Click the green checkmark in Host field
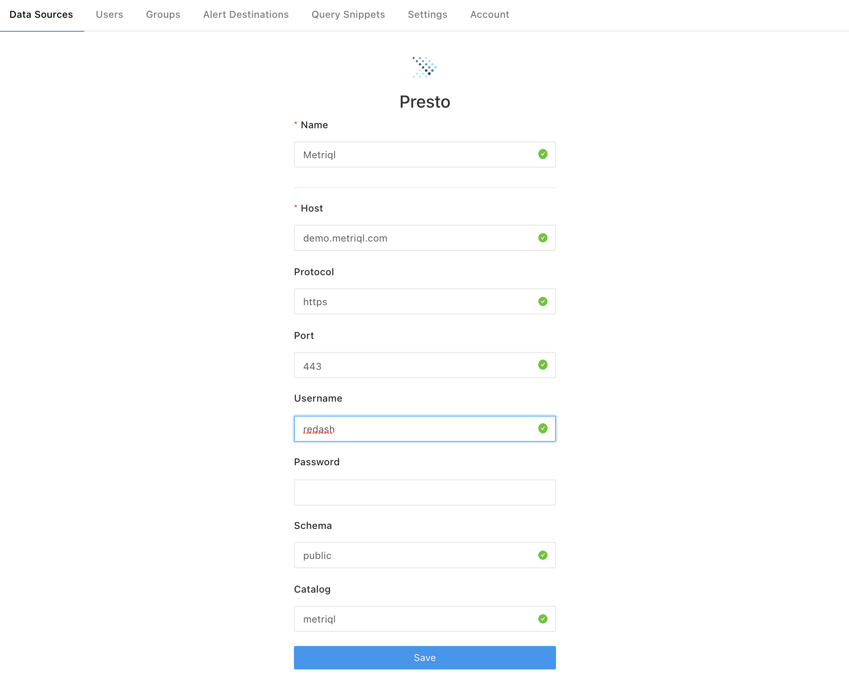This screenshot has height=675, width=849. [543, 238]
